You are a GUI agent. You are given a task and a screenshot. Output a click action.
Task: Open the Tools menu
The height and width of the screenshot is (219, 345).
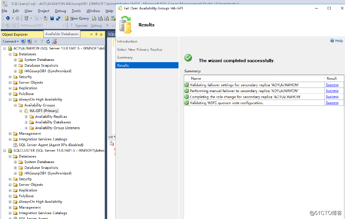(x=76, y=11)
